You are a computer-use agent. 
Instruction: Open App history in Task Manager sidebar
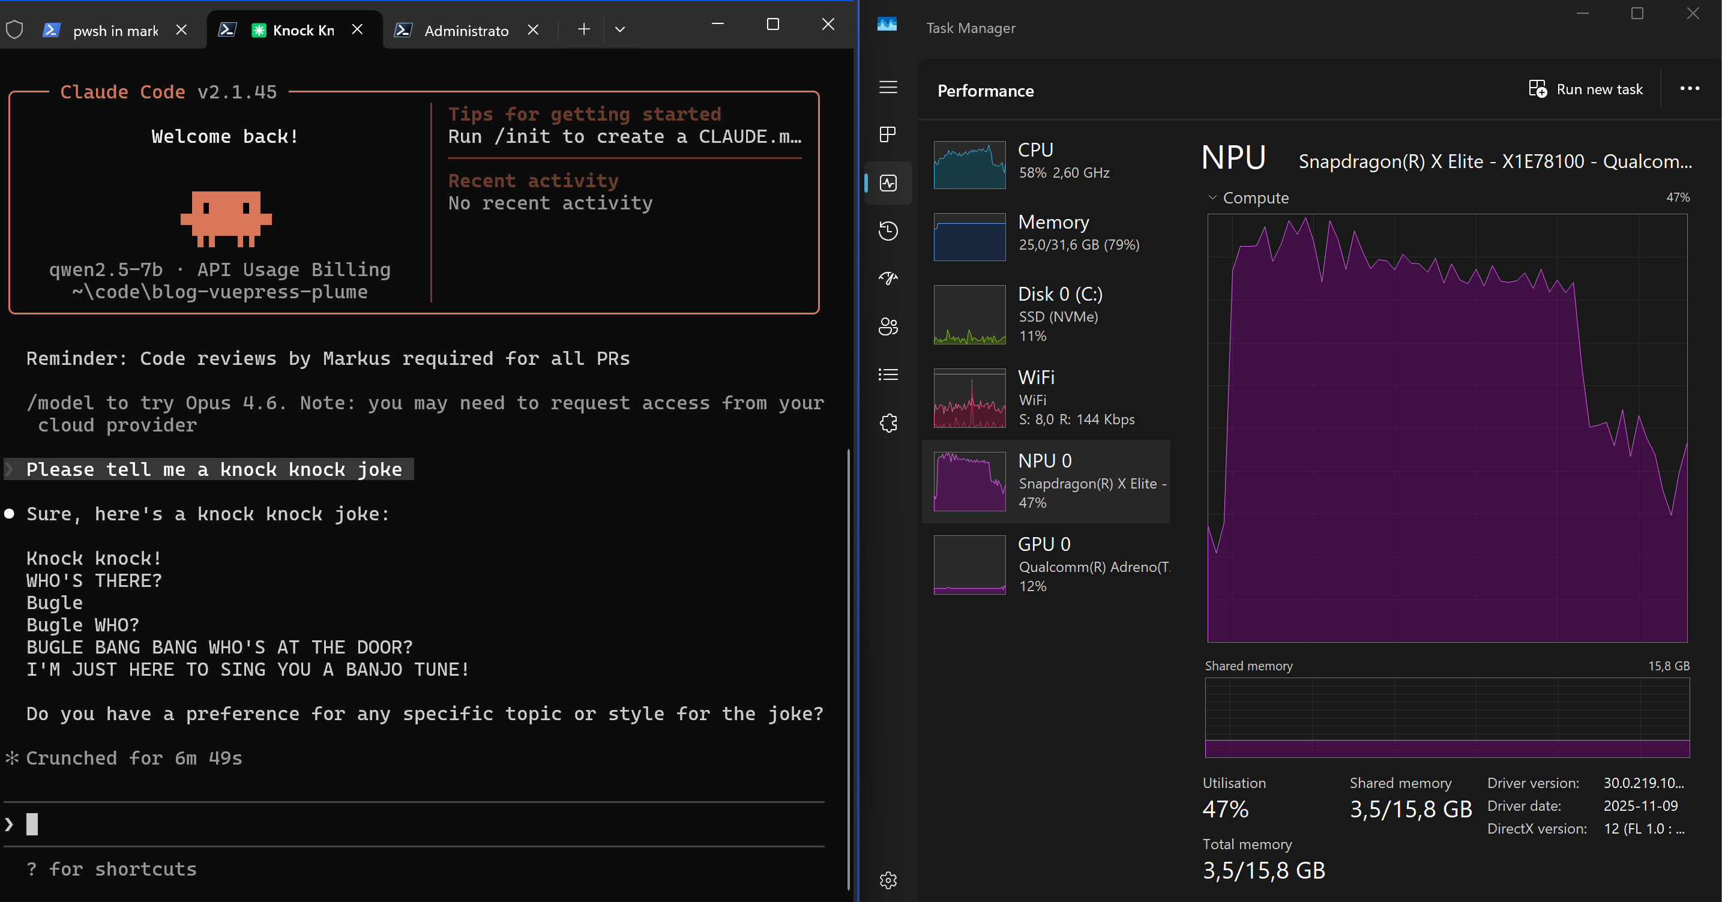coord(888,230)
